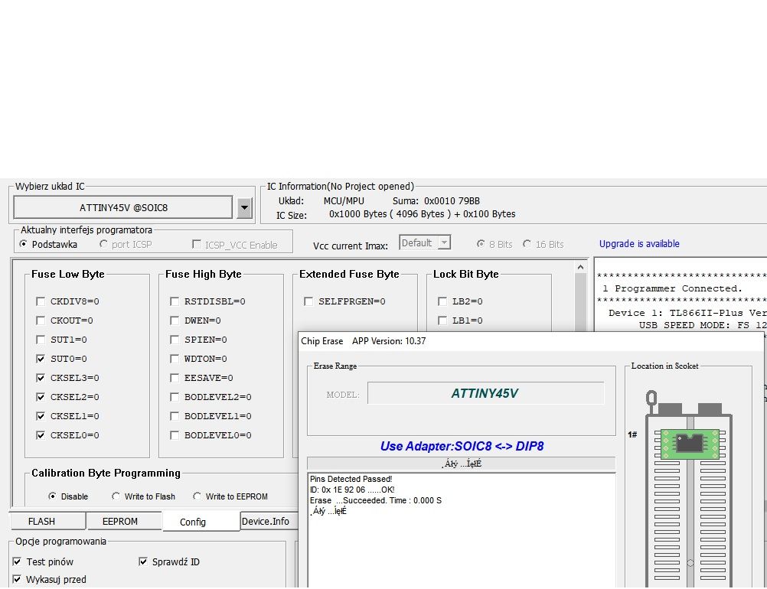Enable the CKDIV8 fuse checkbox

(x=41, y=301)
